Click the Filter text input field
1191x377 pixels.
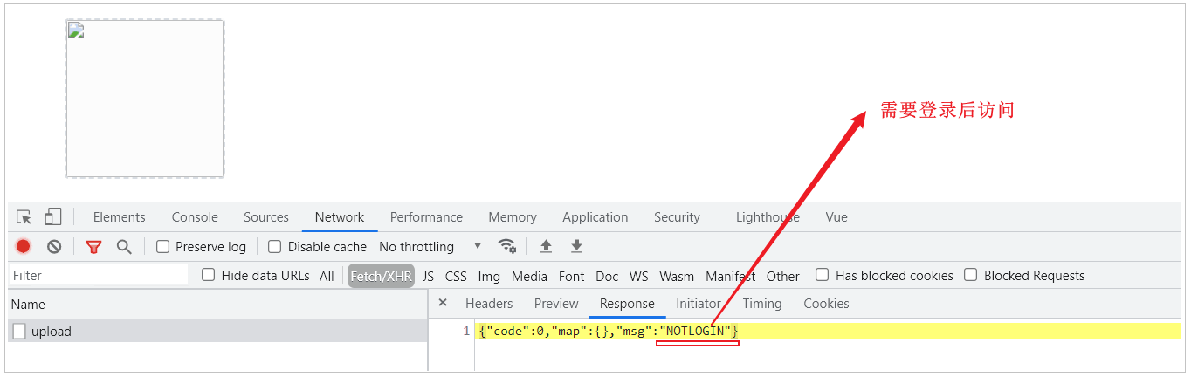tap(98, 275)
